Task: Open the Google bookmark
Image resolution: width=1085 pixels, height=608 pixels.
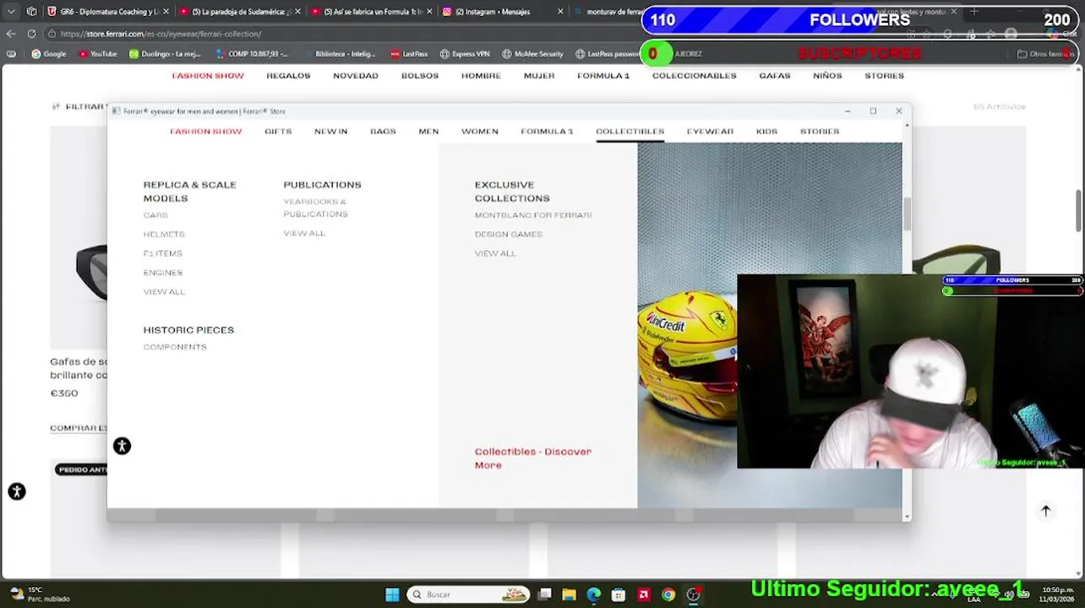Action: (x=48, y=54)
